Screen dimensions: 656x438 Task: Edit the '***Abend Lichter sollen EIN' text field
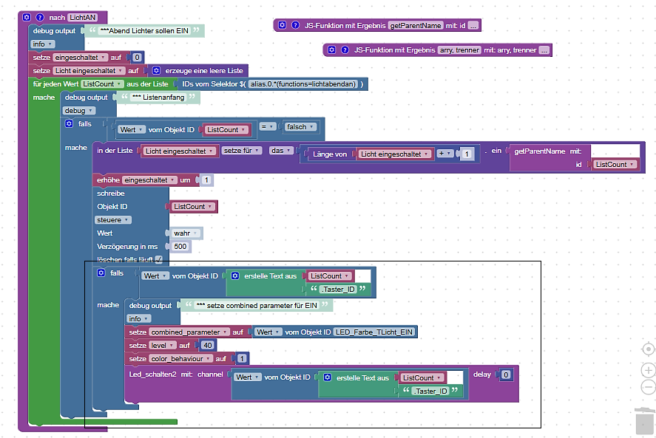pos(144,30)
